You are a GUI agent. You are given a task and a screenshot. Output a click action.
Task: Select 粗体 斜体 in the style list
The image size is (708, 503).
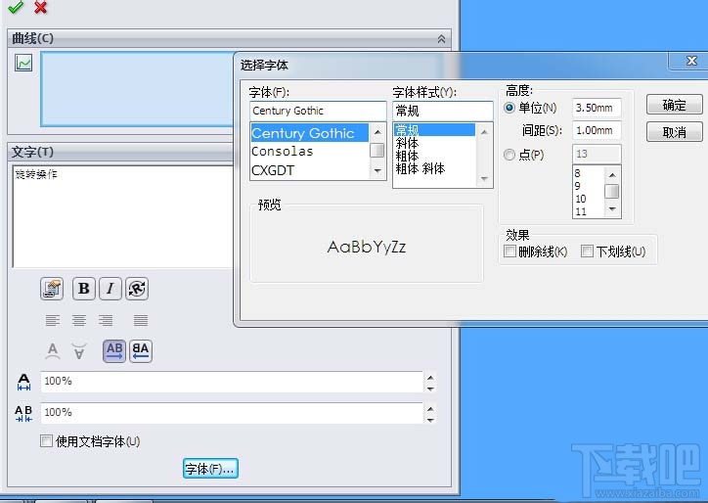coord(434,168)
